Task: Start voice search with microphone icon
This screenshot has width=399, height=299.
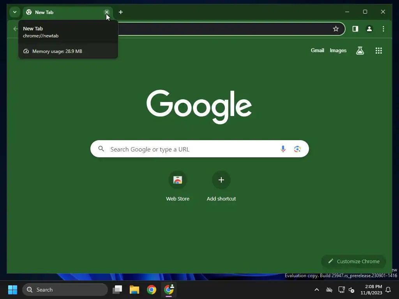Action: (283, 149)
